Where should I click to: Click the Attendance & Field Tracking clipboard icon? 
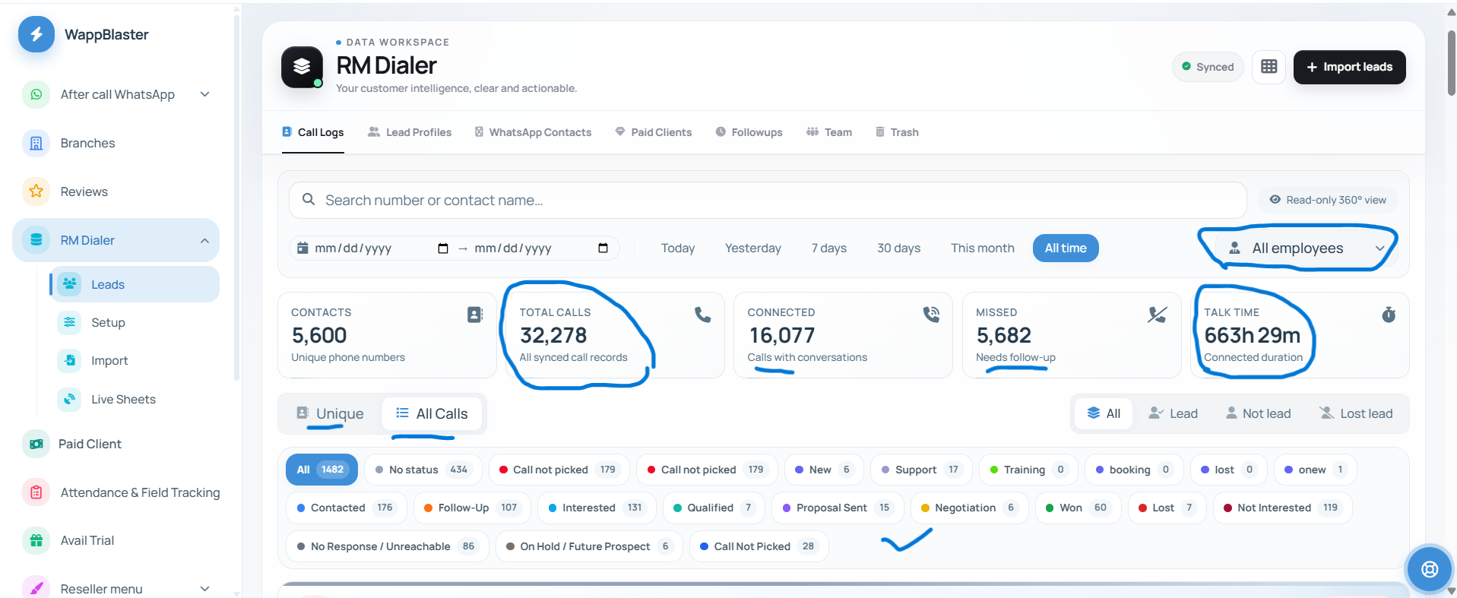[36, 492]
